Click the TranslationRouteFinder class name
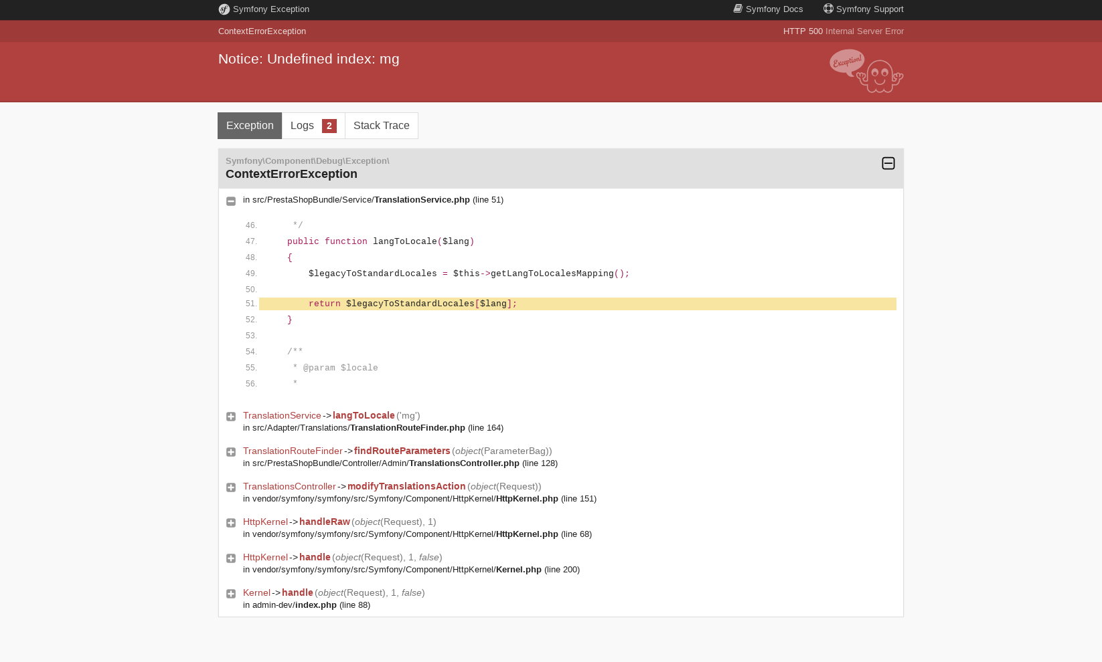Image resolution: width=1102 pixels, height=662 pixels. click(293, 451)
